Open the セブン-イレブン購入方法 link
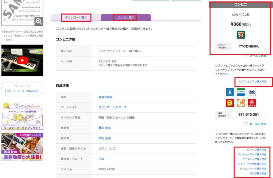The image size is (273, 178). pos(253,82)
